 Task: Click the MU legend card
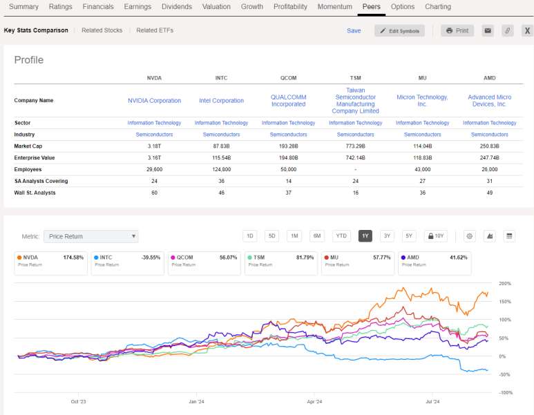coord(358,263)
